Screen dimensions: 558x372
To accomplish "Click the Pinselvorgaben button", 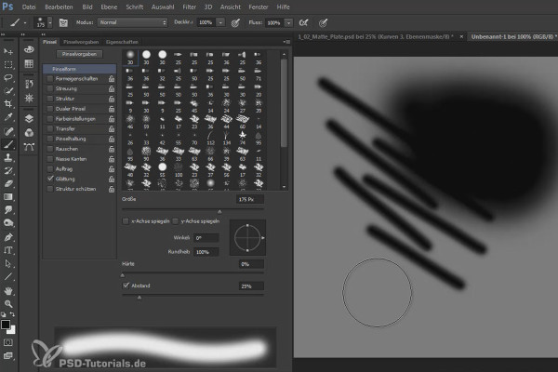I will [79, 54].
